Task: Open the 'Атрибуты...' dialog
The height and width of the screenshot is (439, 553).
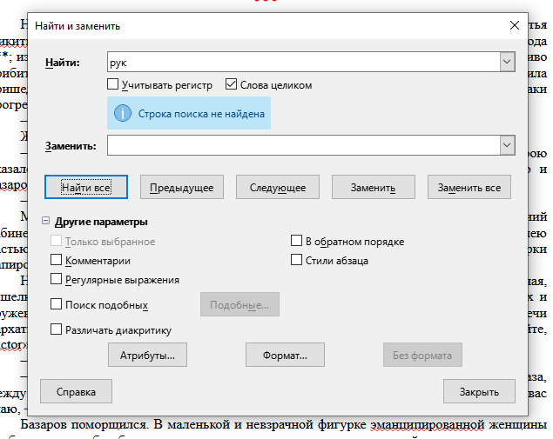Action: pyautogui.click(x=147, y=356)
